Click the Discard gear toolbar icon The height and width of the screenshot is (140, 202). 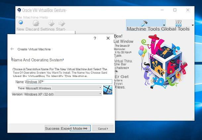click(x=36, y=23)
